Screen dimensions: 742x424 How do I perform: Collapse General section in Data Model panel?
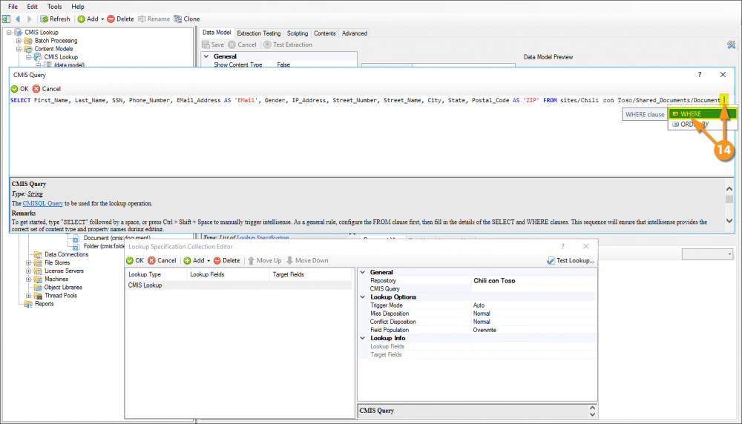click(x=206, y=56)
